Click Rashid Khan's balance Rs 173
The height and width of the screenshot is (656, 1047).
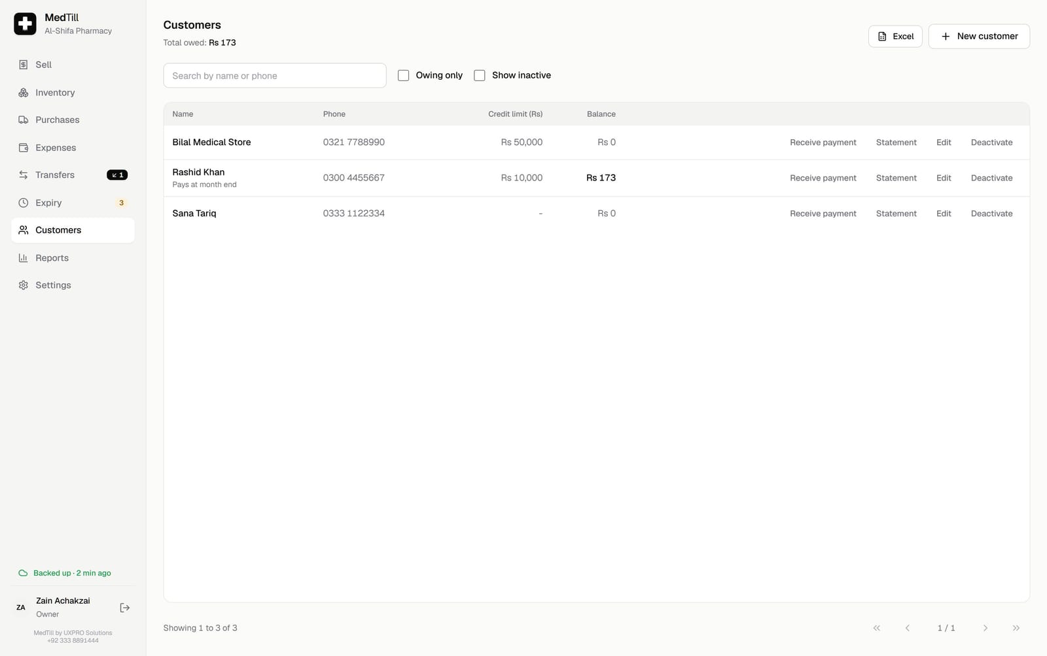coord(601,178)
